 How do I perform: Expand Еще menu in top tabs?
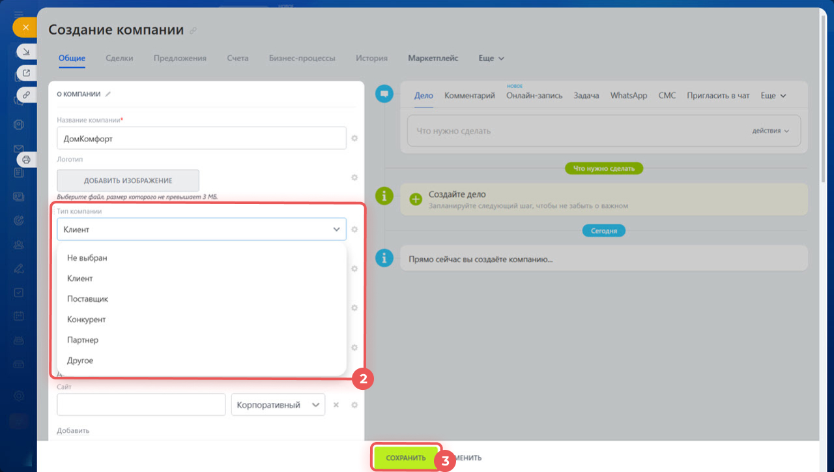[x=491, y=58]
